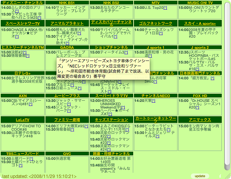Select the アニマルプラネット channel header
This screenshot has width=231, height=179.
pyautogui.click(x=66, y=23)
